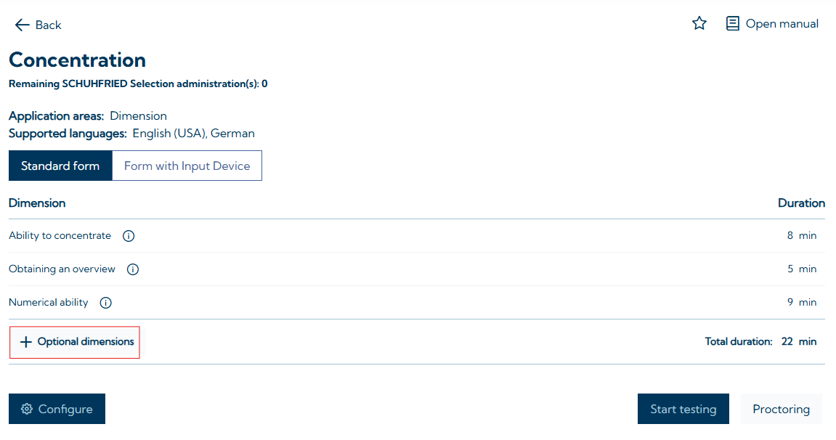Click the back arrow icon
Image resolution: width=836 pixels, height=440 pixels.
(22, 25)
